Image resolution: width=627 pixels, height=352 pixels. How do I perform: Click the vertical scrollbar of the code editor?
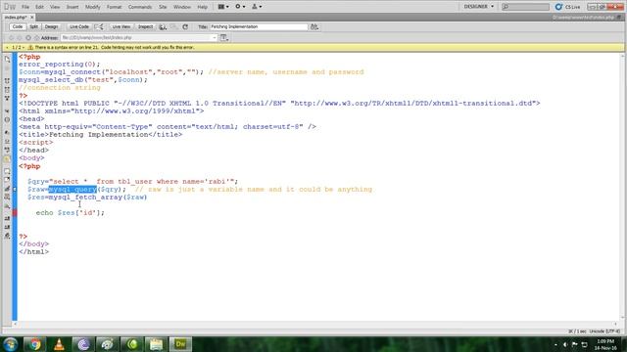click(623, 187)
